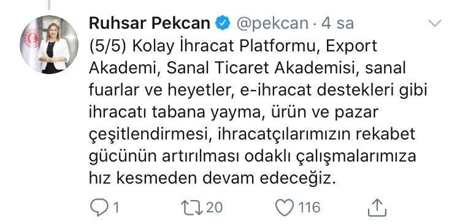Open the share sheet using the upload arrow
The image size is (460, 224).
pyautogui.click(x=377, y=207)
